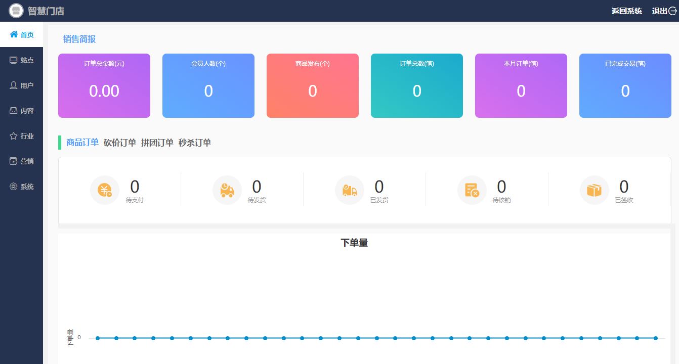This screenshot has height=364, width=679.
Task: Click the star icon beside 行业
Action: pyautogui.click(x=14, y=135)
